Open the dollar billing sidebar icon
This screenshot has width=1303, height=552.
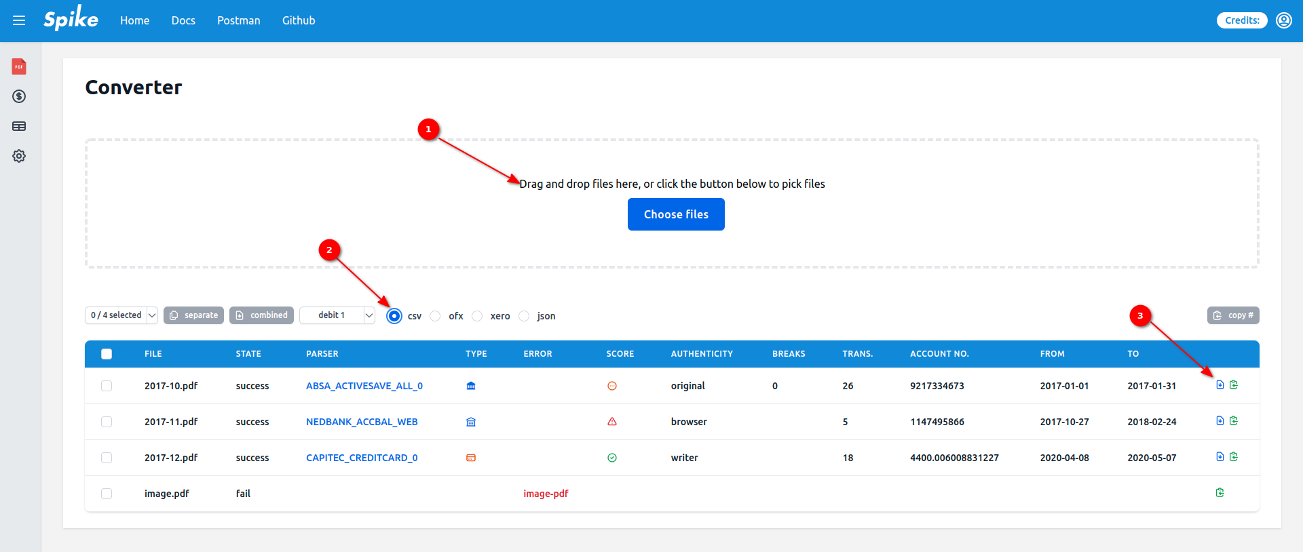click(19, 96)
